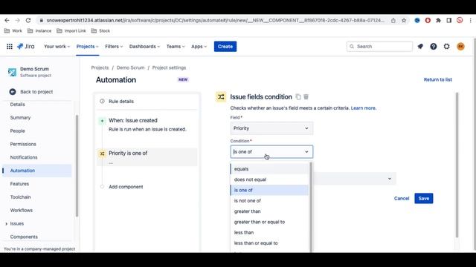Click the Project settings breadcrumb
The width and height of the screenshot is (476, 267).
(169, 67)
